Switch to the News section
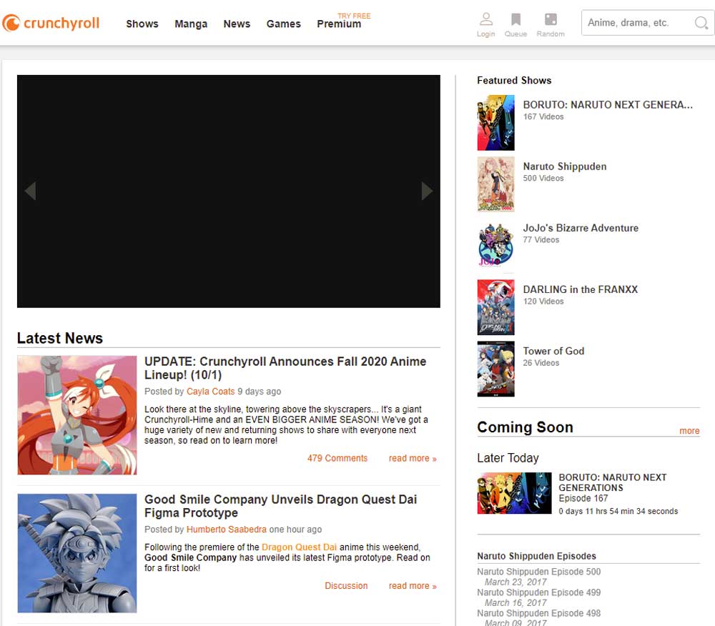Viewport: 715px width, 626px height. coord(237,24)
